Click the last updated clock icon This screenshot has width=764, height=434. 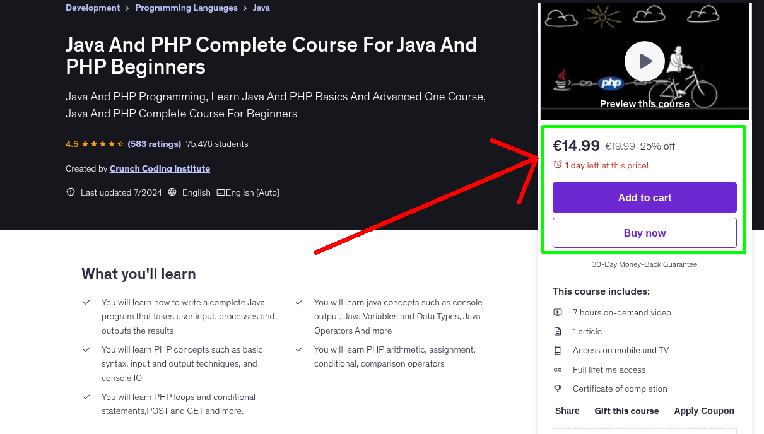pyautogui.click(x=70, y=192)
